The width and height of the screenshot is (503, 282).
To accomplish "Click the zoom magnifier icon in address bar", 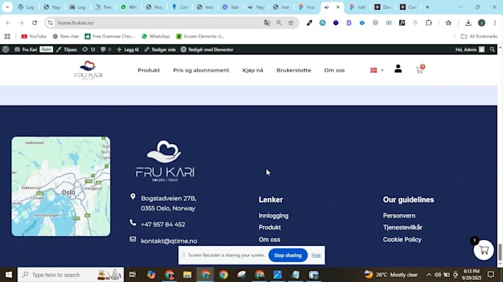I will (279, 23).
